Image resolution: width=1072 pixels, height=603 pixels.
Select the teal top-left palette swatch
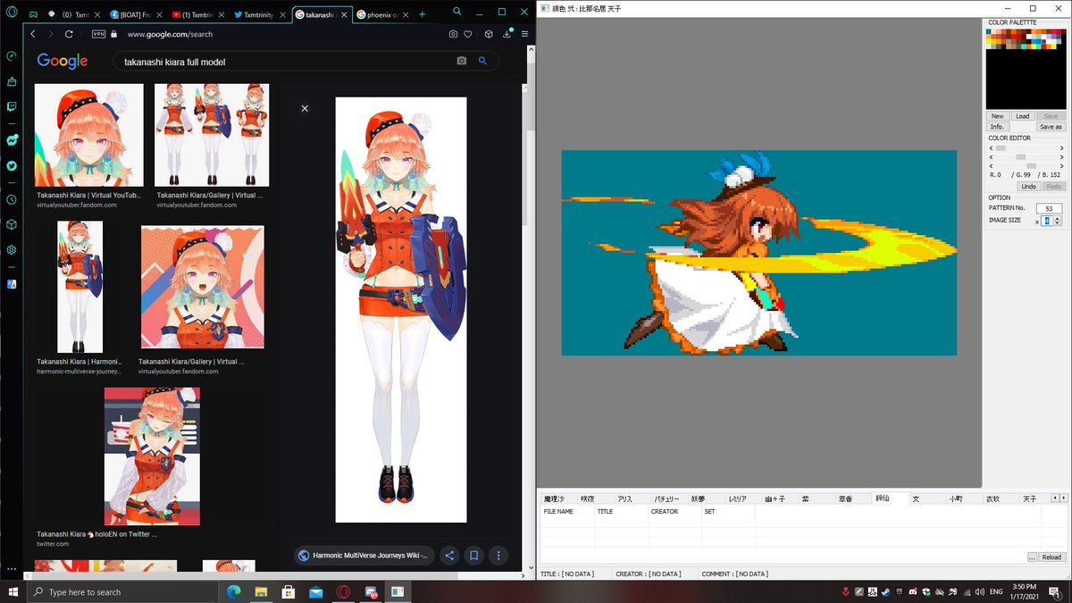[x=989, y=32]
